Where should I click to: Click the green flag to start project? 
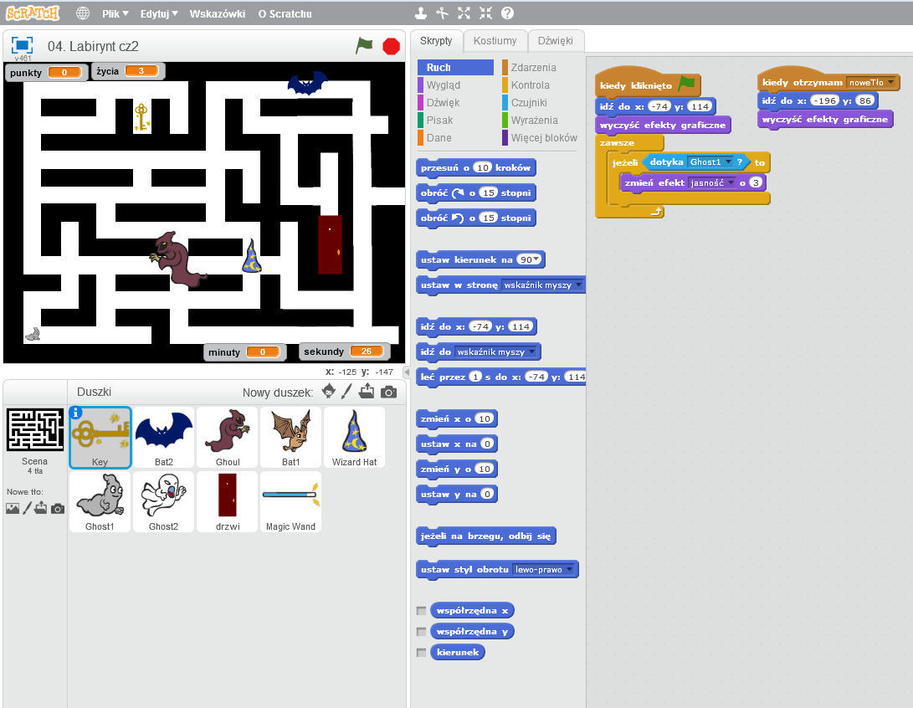click(x=364, y=46)
